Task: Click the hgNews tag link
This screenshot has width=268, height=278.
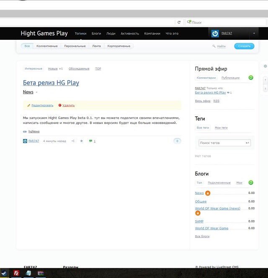Action: point(34,131)
